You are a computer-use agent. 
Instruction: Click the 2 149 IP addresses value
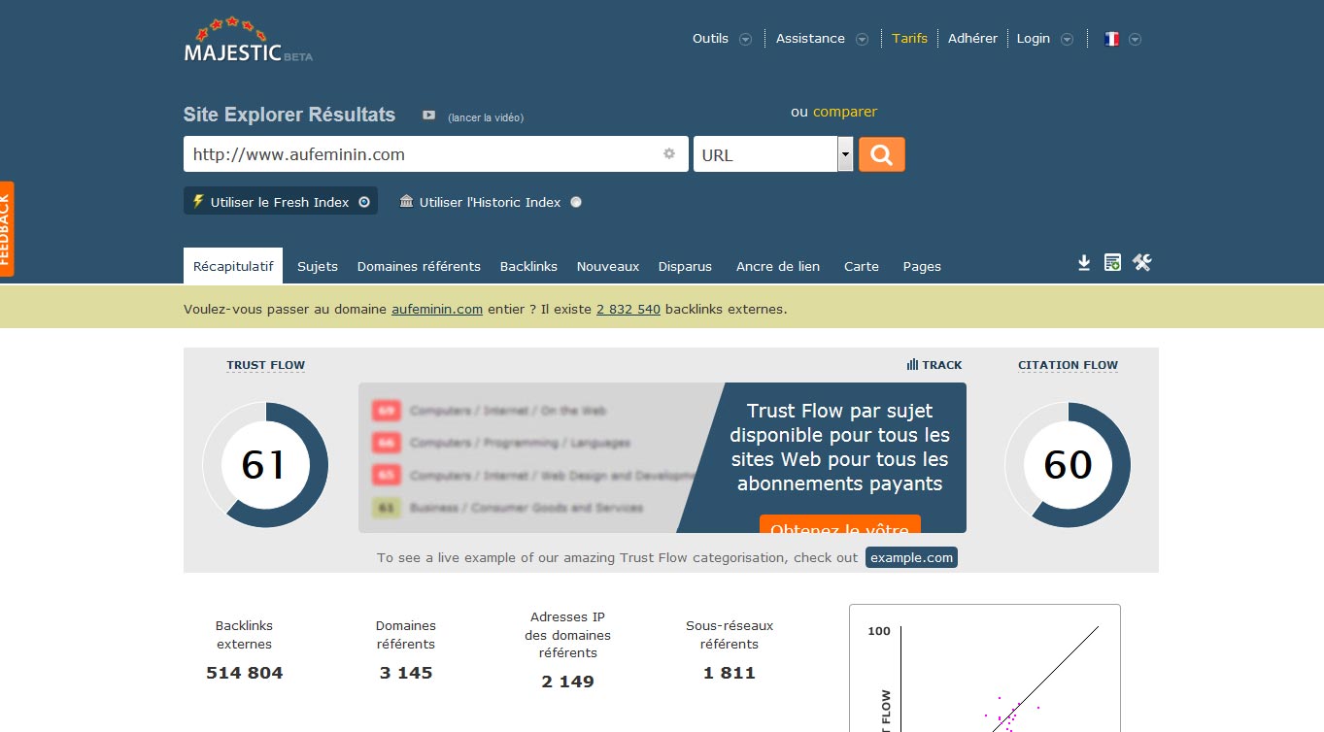tap(568, 682)
